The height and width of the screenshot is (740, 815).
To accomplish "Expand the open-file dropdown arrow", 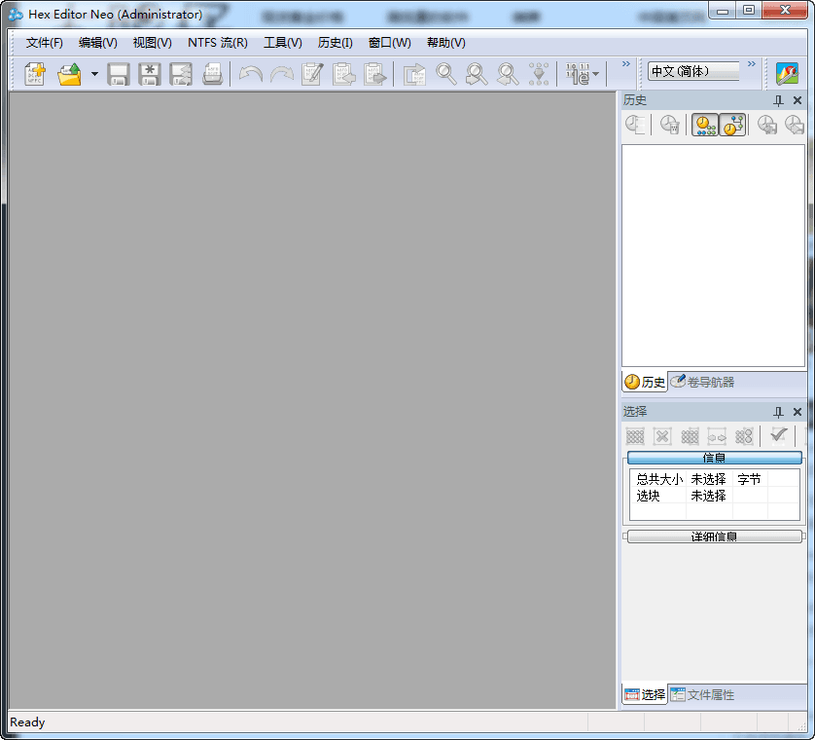I will 94,74.
